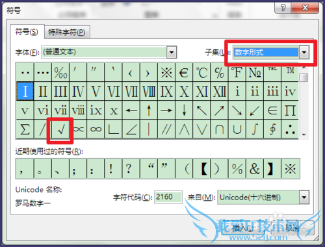Choose the summation sigma symbol

[25, 129]
